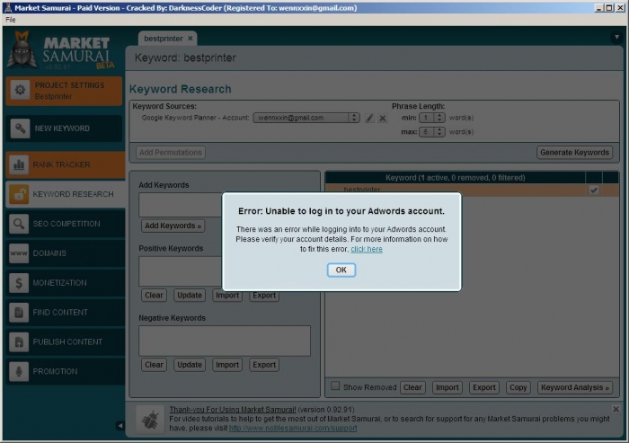This screenshot has height=443, width=629.
Task: Open the 'click here' fix link
Action: tap(367, 249)
